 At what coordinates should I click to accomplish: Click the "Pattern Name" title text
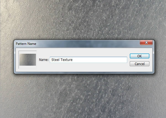click(26, 44)
